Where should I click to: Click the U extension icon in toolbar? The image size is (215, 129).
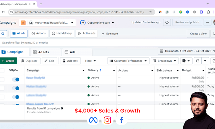[174, 12]
